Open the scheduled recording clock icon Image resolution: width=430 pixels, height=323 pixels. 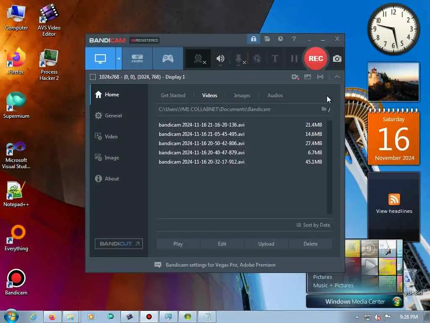pyautogui.click(x=280, y=39)
